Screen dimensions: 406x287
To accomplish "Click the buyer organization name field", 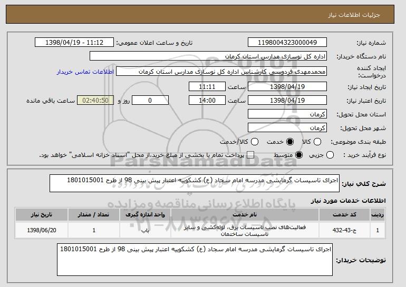I will (x=208, y=56).
